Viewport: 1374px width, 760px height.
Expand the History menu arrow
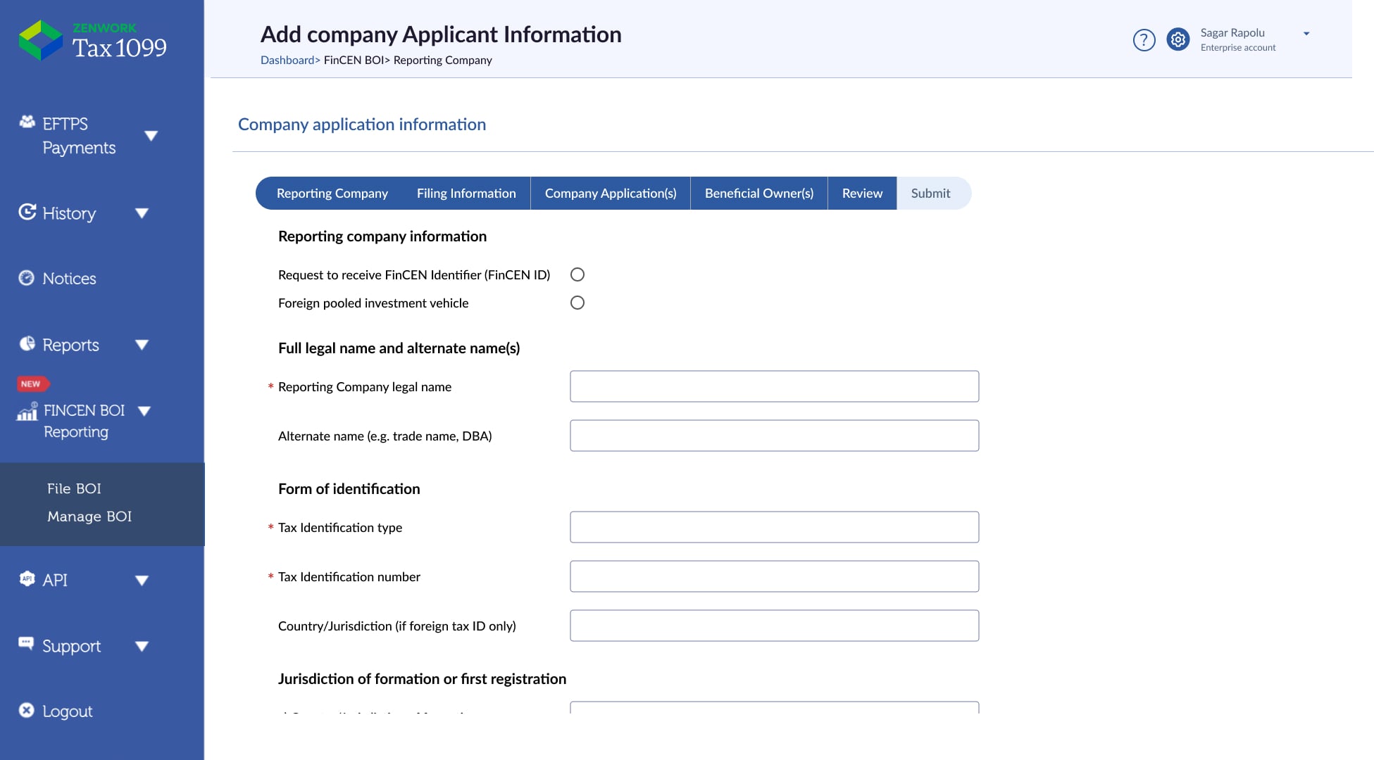pyautogui.click(x=142, y=213)
